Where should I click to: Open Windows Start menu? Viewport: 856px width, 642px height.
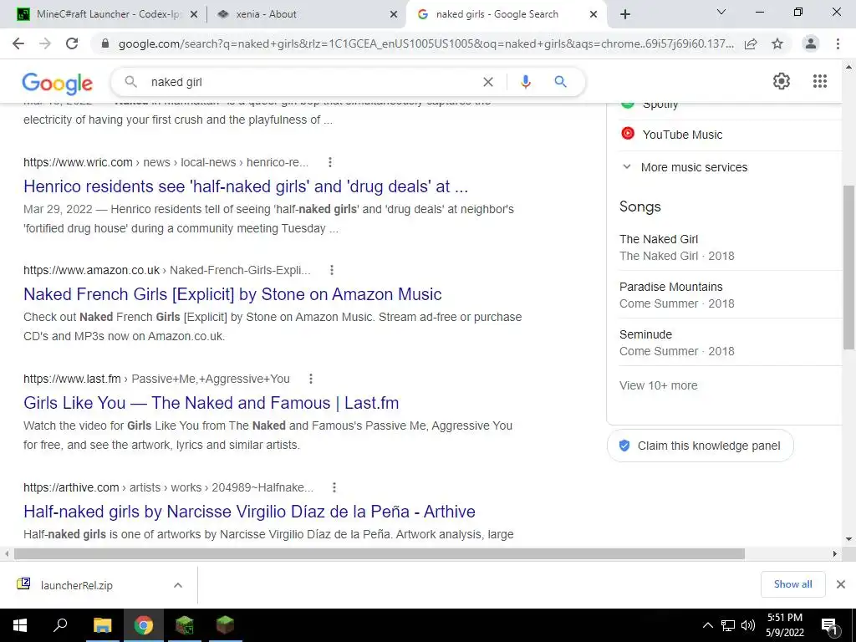click(20, 625)
